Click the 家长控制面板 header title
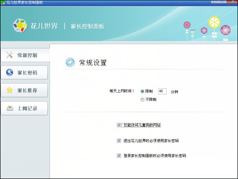This screenshot has width=238, height=179. (88, 26)
